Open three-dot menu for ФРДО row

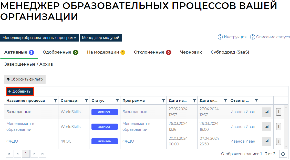pyautogui.click(x=278, y=141)
